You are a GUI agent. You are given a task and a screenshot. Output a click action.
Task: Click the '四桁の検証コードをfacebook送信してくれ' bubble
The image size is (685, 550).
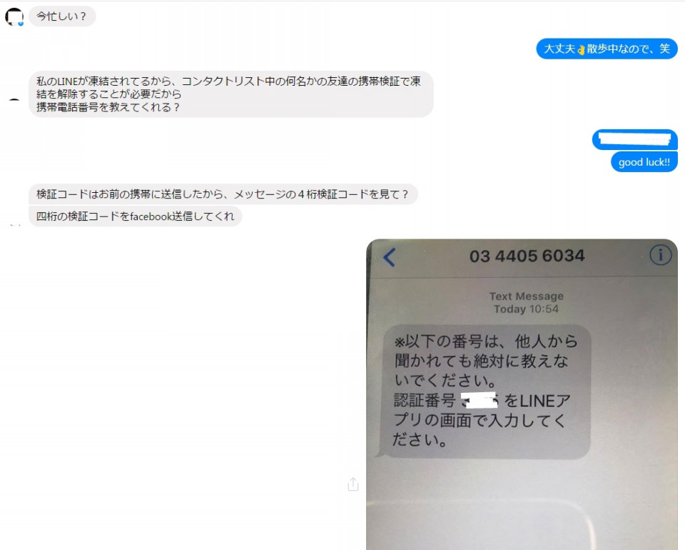pos(135,216)
